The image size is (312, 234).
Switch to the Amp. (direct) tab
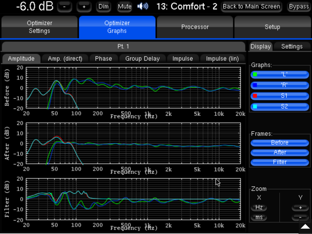coord(65,59)
